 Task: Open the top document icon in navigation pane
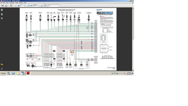(x=2, y=10)
